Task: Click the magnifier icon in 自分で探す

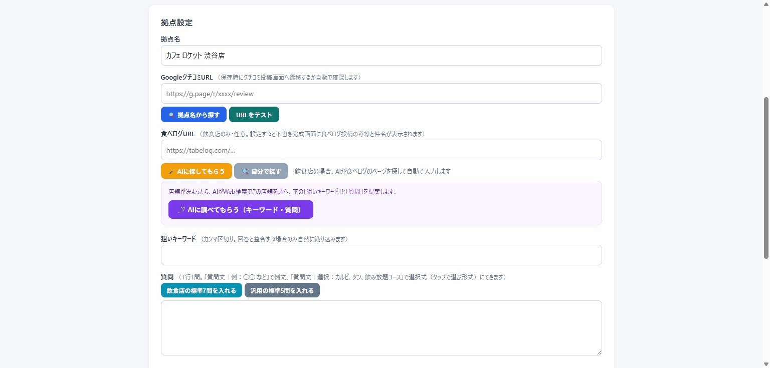Action: pyautogui.click(x=245, y=172)
